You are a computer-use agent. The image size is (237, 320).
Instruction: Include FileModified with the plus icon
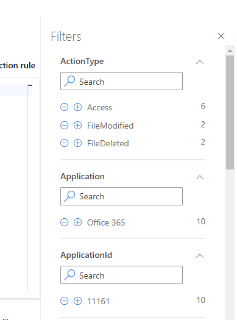(x=77, y=126)
